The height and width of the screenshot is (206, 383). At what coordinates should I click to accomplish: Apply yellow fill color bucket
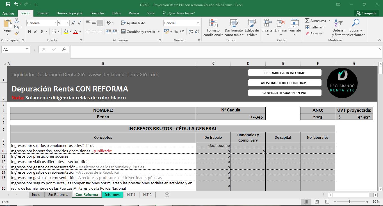[66, 32]
